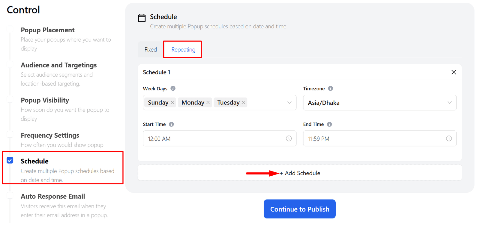Remove Sunday from week days

click(x=172, y=103)
